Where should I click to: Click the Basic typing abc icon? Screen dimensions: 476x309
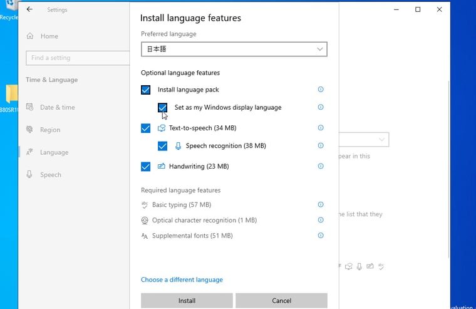(145, 205)
